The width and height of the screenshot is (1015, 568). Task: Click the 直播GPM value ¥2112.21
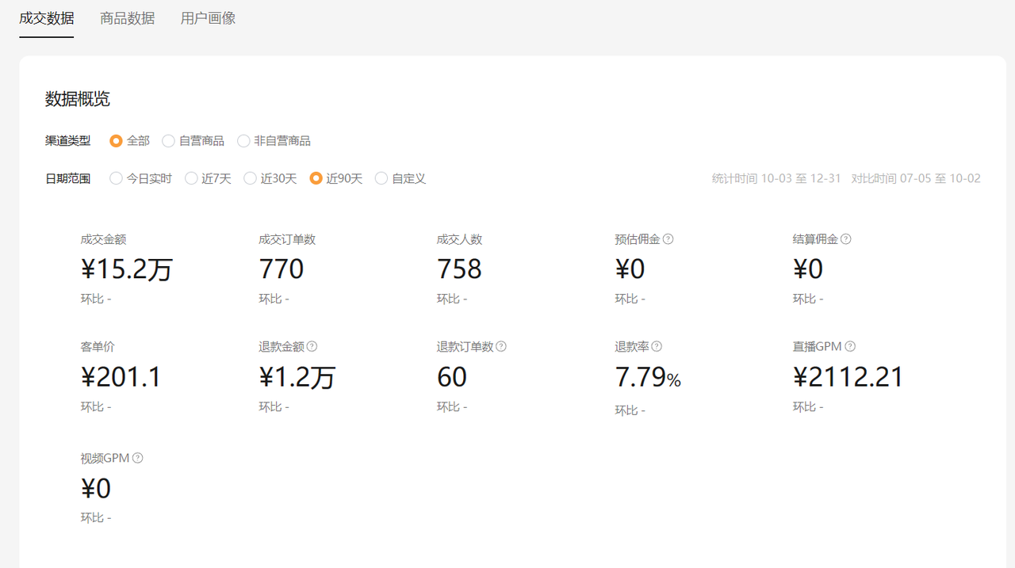[x=848, y=378]
